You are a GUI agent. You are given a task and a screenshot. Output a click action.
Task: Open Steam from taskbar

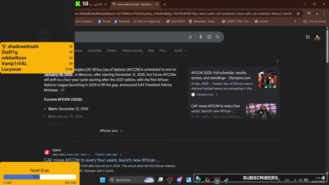click(226, 180)
